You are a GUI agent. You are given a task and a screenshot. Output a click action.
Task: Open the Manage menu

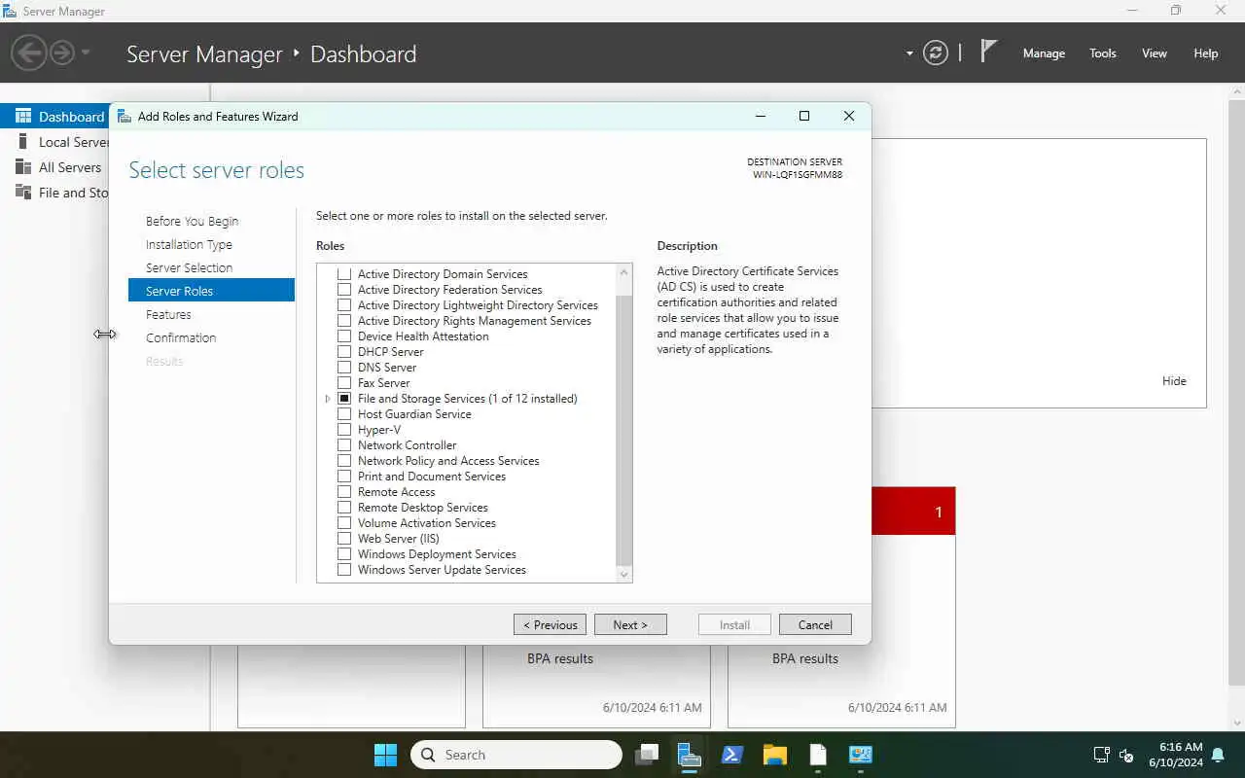(x=1044, y=53)
